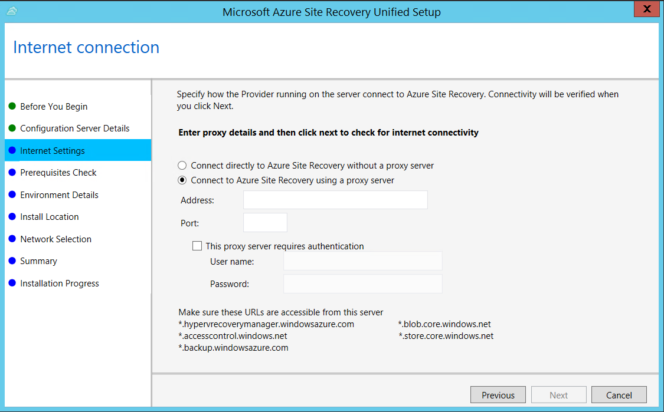Screen dimensions: 664x412
Task: Click the Cancel button
Action: point(619,394)
